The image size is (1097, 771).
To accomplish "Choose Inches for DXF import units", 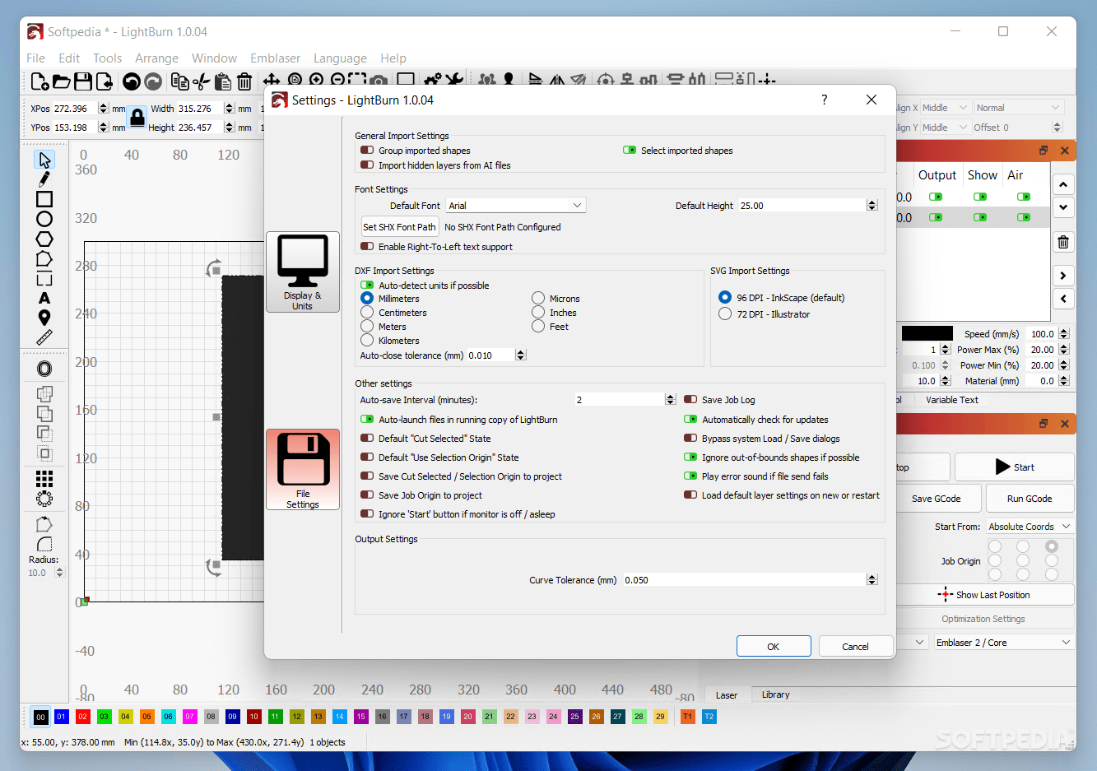I will click(x=537, y=312).
